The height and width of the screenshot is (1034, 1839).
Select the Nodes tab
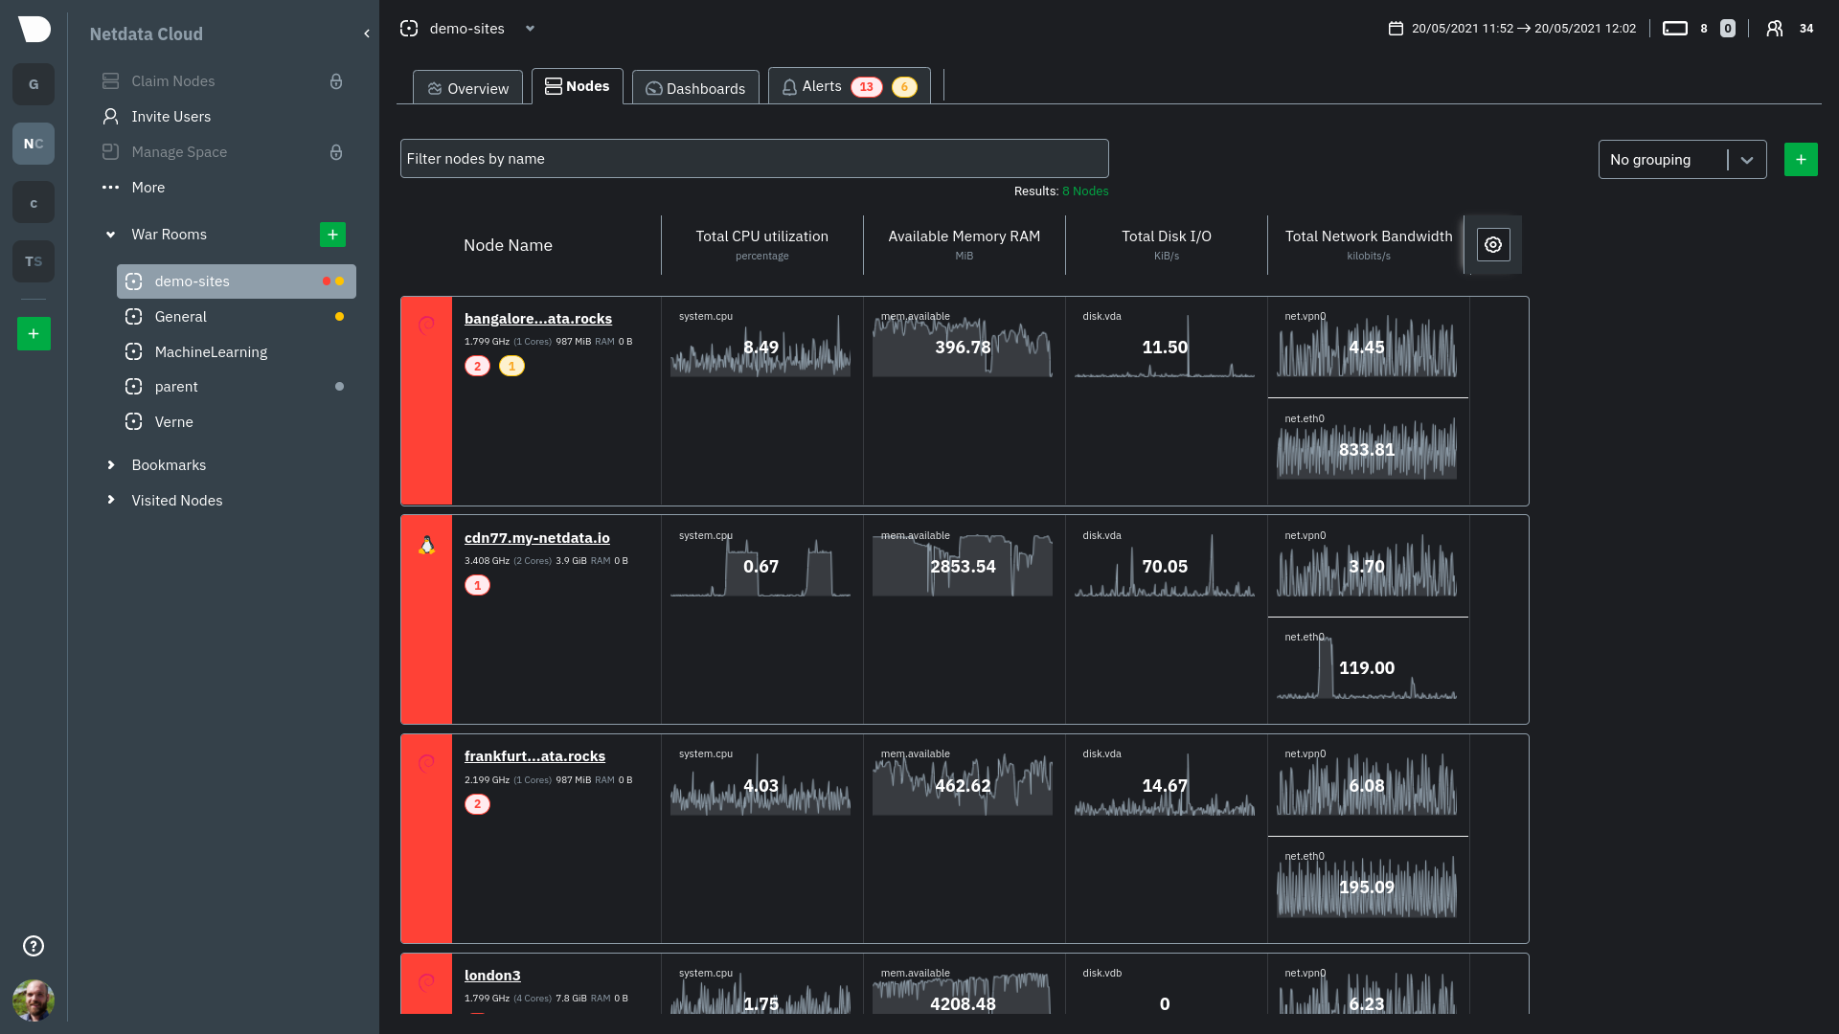[x=578, y=86]
